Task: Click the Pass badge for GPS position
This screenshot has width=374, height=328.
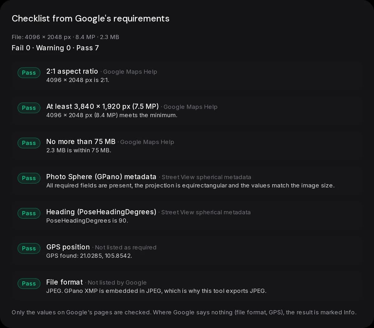Action: (29, 248)
